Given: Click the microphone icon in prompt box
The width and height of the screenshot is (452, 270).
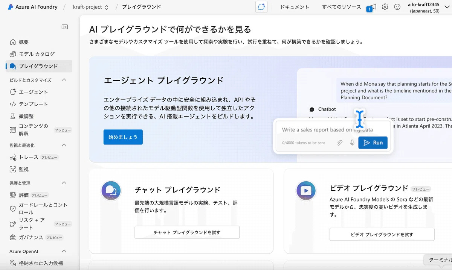Looking at the screenshot, I should point(352,143).
